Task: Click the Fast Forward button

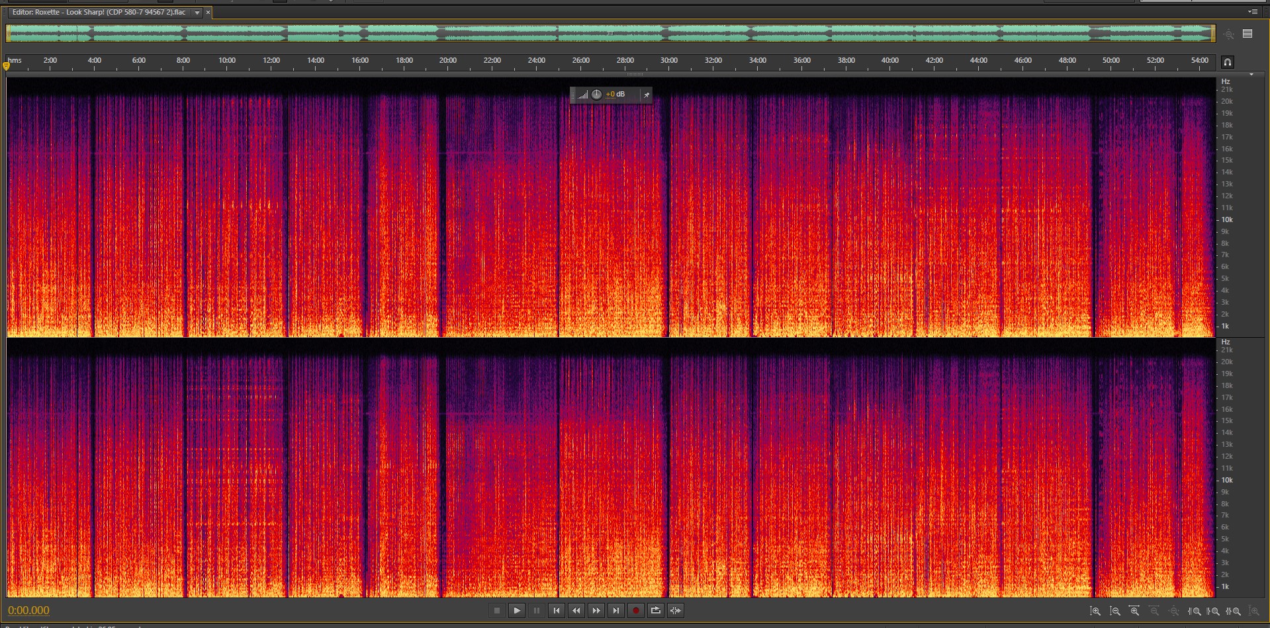Action: [596, 610]
